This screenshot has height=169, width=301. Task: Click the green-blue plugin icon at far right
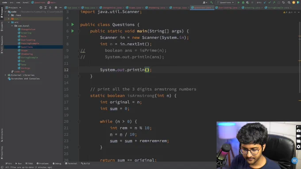pyautogui.click(x=298, y=3)
